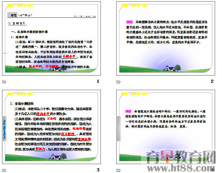Screen dimensions: 222x173
Task: Click the gray vertical side tab on slide 4
Action: pyautogui.click(x=119, y=129)
